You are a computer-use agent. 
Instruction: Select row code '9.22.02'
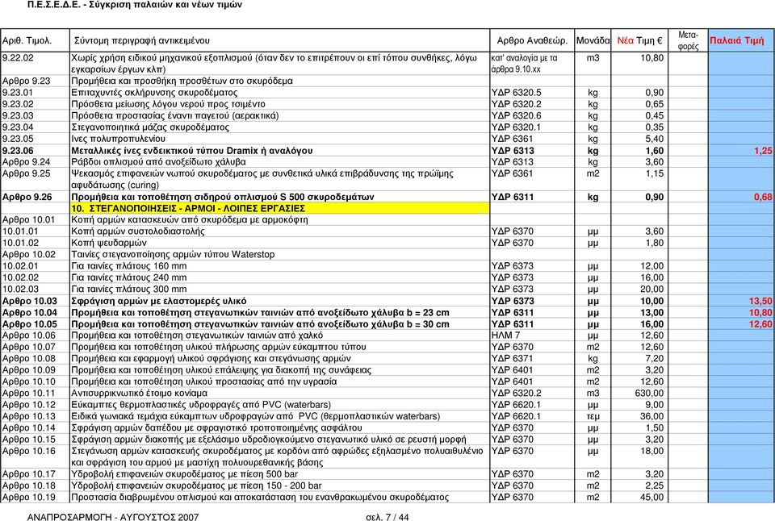(18, 58)
